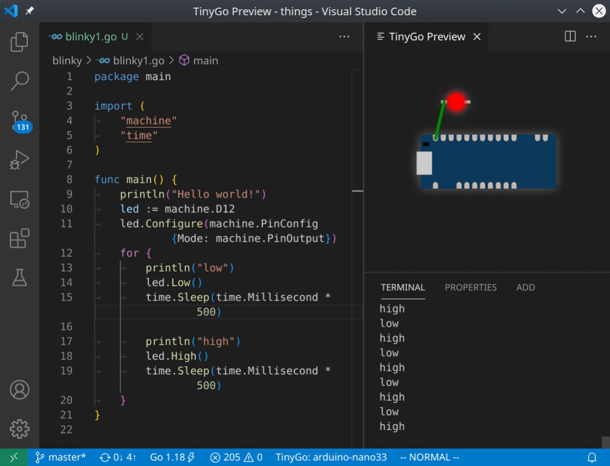Split the TinyGo Preview editor
Viewport: 610px width, 466px height.
tap(570, 36)
